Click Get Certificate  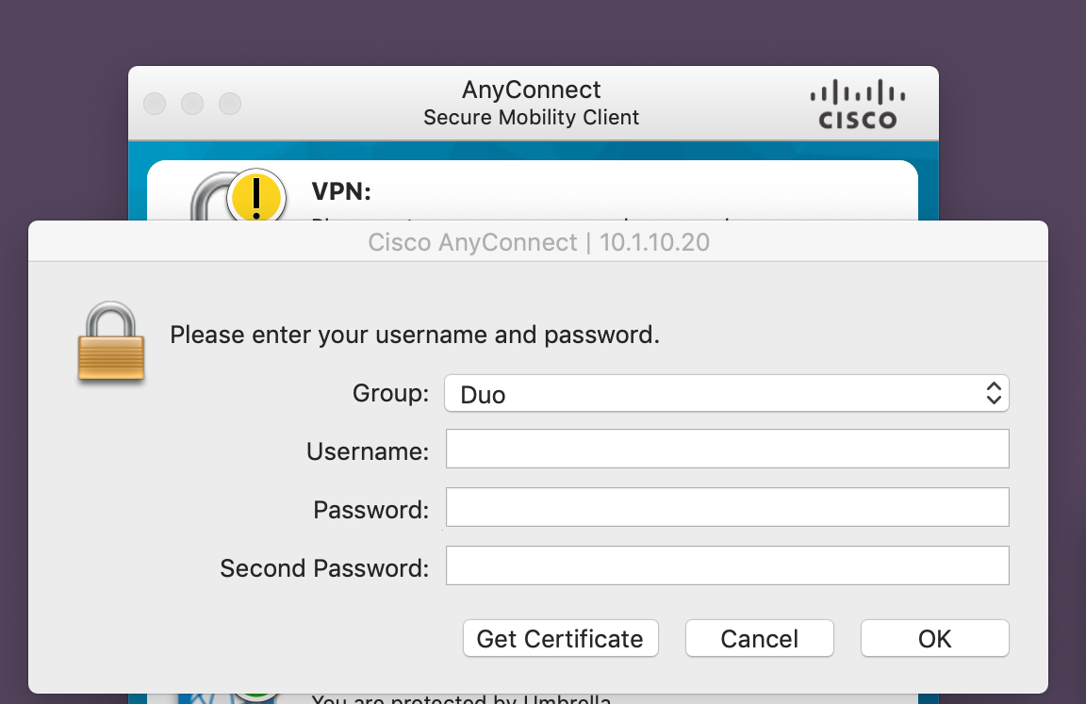tap(560, 638)
